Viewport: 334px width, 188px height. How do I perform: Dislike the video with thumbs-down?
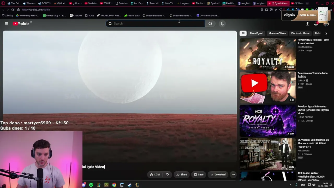click(x=167, y=175)
